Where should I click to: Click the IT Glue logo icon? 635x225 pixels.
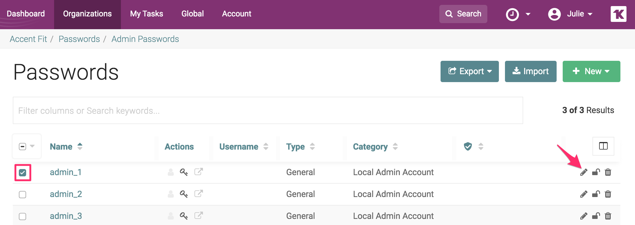(x=619, y=14)
